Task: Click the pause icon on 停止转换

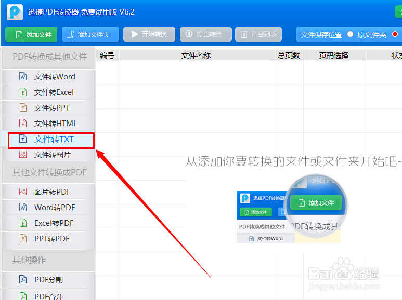Action: coord(189,34)
